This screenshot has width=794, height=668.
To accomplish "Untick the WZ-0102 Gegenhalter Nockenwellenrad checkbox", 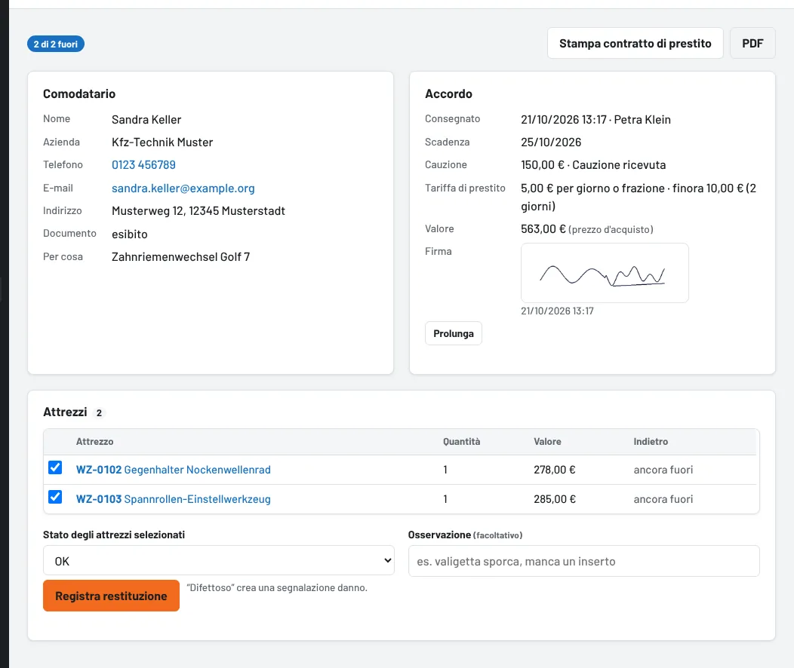I will 55,467.
